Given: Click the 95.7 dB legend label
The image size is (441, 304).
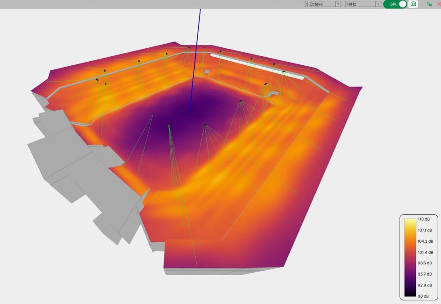Looking at the screenshot, I should pos(425,274).
